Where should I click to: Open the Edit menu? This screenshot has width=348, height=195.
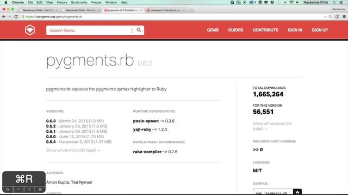click(x=40, y=2)
